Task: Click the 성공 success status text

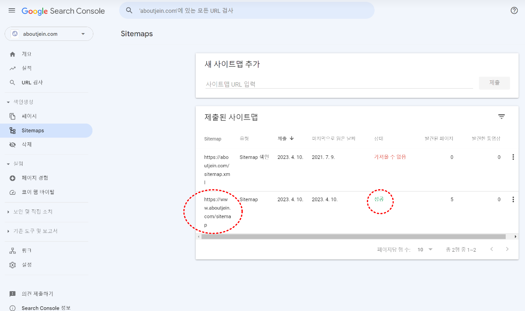Action: [379, 199]
